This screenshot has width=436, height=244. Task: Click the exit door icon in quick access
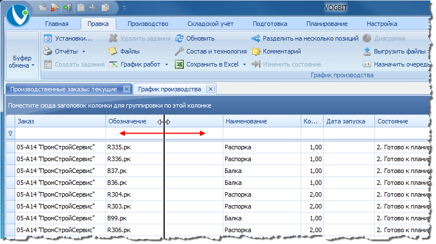68,7
